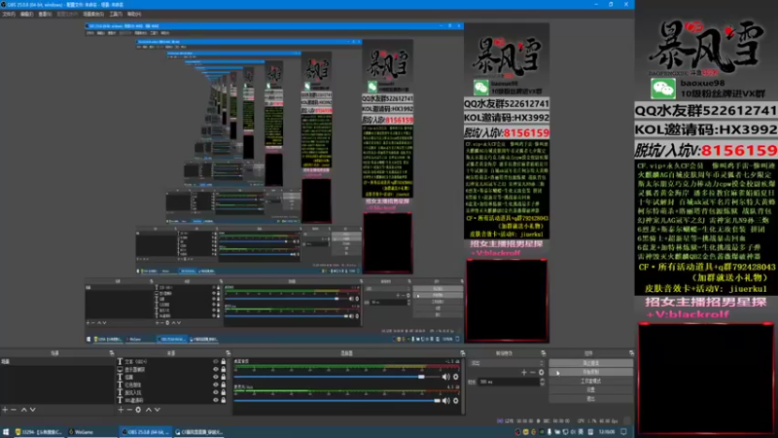778x438 pixels.
Task: Open the 文件(F) menu in the OBS menu bar
Action: click(9, 14)
